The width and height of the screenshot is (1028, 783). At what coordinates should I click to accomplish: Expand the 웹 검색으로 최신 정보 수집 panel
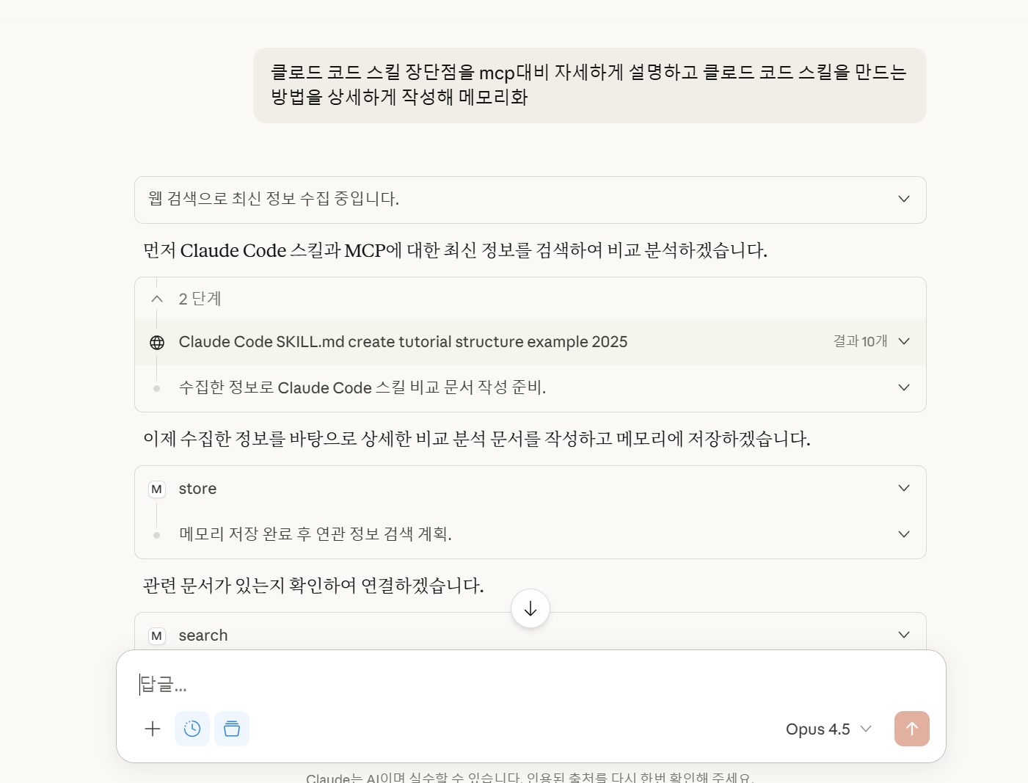point(904,199)
